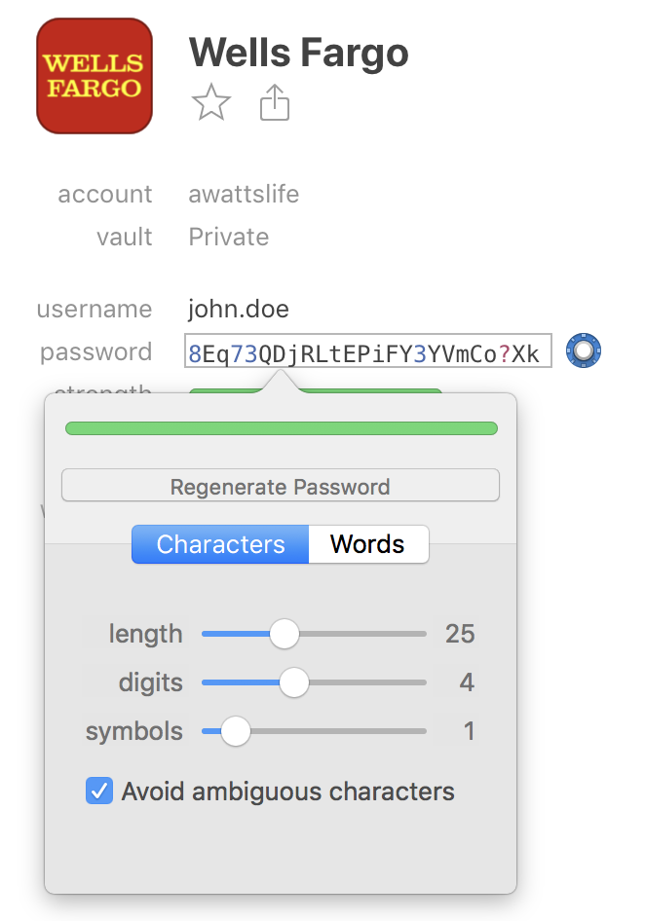Click the digits value 4
Viewport: 645px width, 921px height.
(467, 682)
